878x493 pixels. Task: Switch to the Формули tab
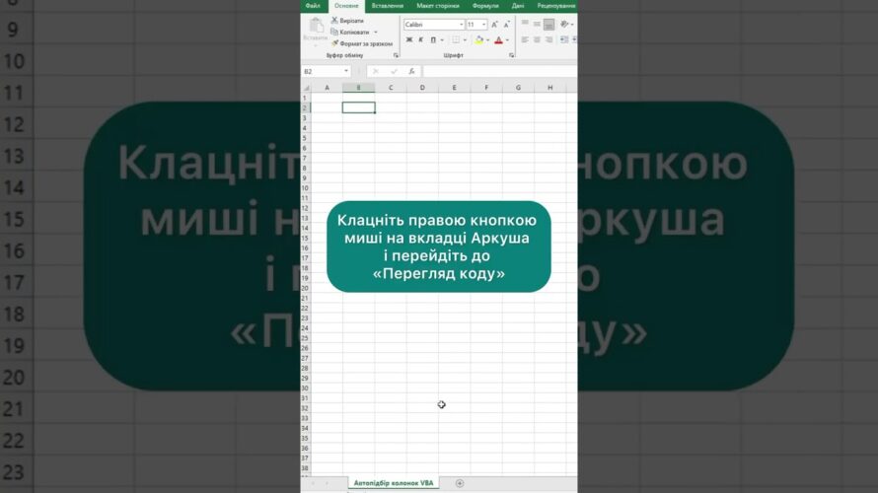click(x=485, y=6)
